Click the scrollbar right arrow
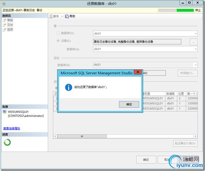The image size is (205, 171). [195, 136]
